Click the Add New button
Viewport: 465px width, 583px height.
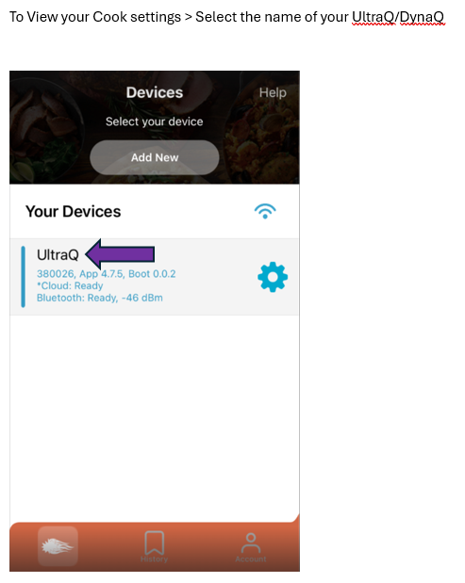pos(155,157)
